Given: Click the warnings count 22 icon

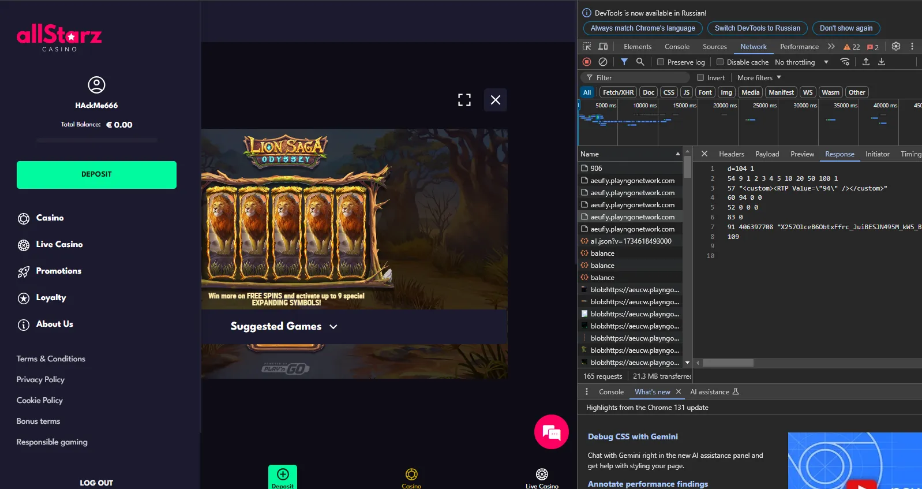Looking at the screenshot, I should 852,47.
